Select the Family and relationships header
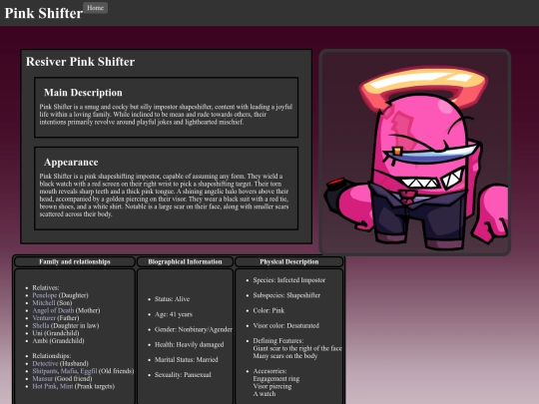Viewport: 539px width, 404px height. coord(75,261)
